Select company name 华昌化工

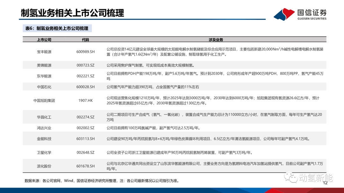(x=44, y=117)
